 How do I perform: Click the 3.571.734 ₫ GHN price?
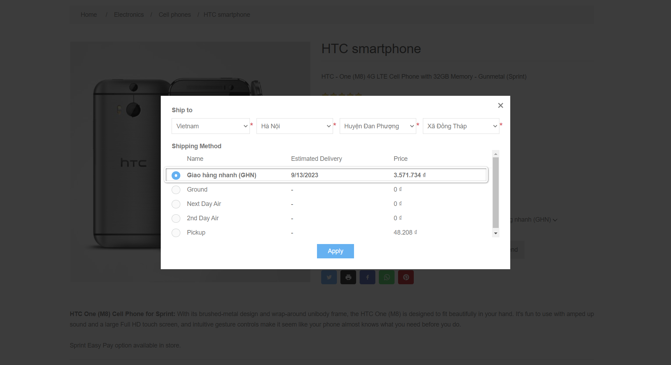[410, 175]
